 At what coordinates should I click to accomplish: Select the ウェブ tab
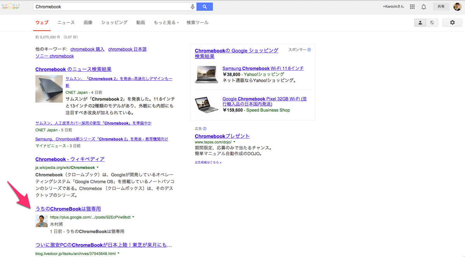click(x=42, y=22)
